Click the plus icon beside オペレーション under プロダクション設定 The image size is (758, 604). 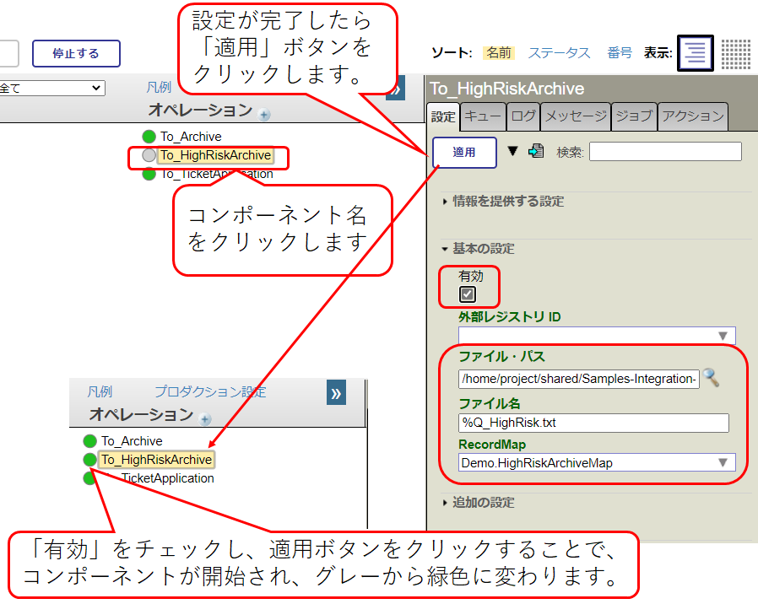click(205, 419)
